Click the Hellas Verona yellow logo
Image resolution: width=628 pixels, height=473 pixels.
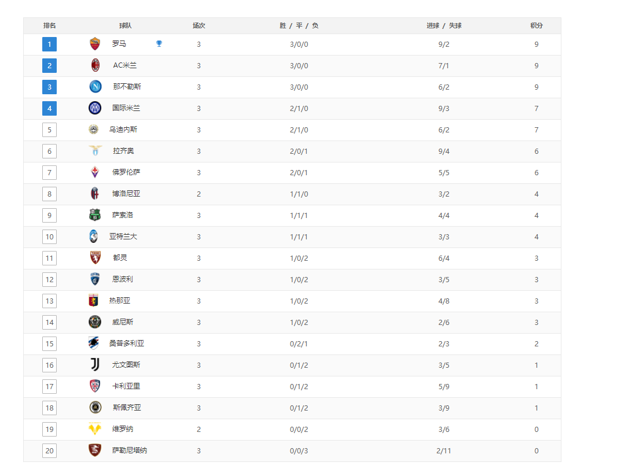click(x=95, y=429)
